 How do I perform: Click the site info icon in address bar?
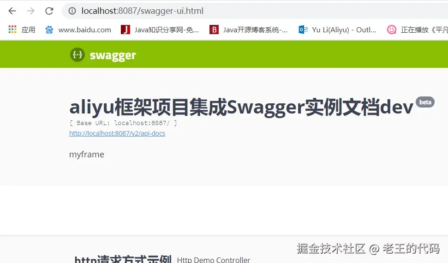72,11
